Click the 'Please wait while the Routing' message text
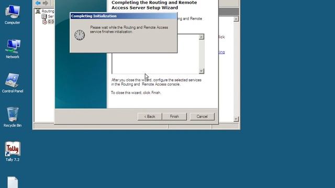335x188 pixels. click(129, 30)
